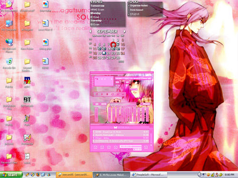Click the last equalizer band slider
Screen dimensions: 238x178
pyautogui.click(x=147, y=114)
